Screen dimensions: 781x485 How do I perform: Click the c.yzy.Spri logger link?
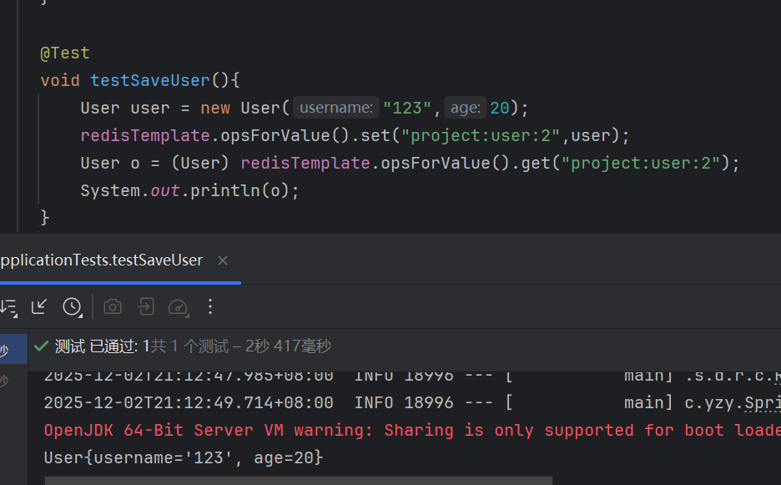click(733, 402)
